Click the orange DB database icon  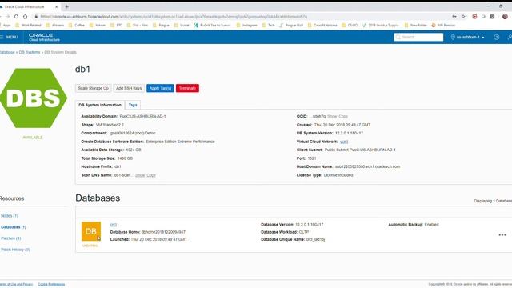pos(91,231)
